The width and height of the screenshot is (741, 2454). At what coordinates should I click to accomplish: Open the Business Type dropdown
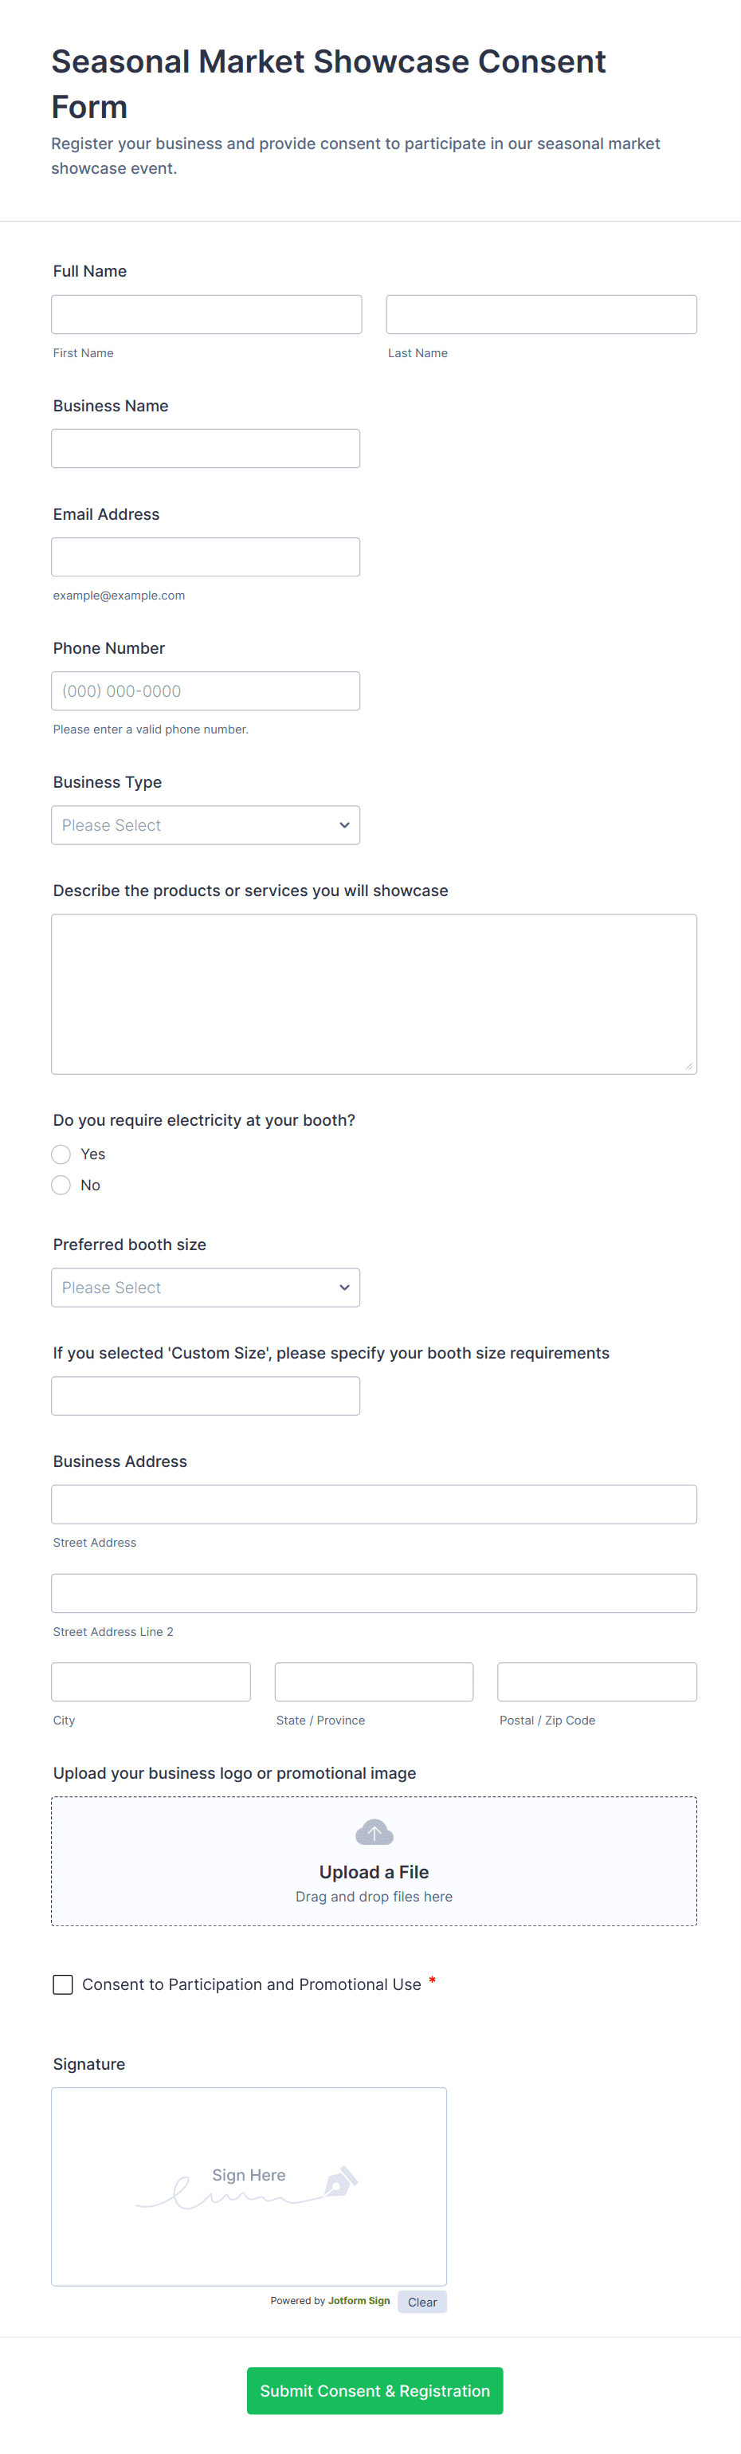click(206, 825)
